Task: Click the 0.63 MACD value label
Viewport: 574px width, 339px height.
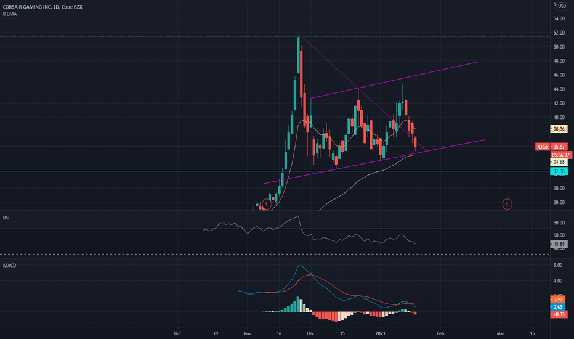Action: click(557, 307)
